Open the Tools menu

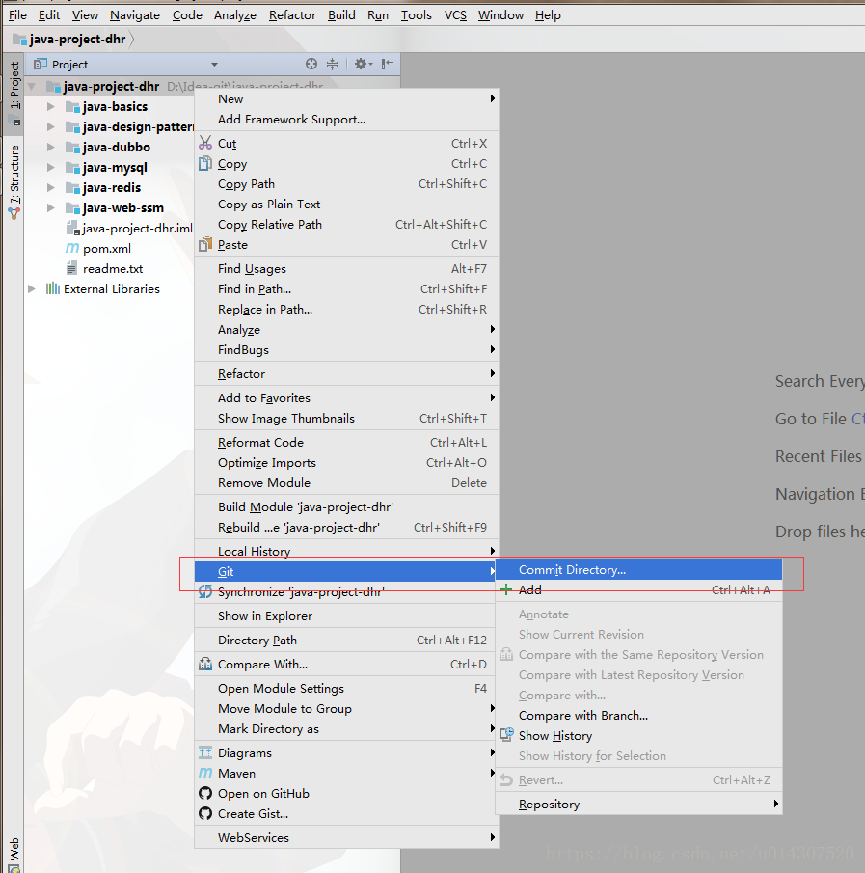pyautogui.click(x=417, y=15)
